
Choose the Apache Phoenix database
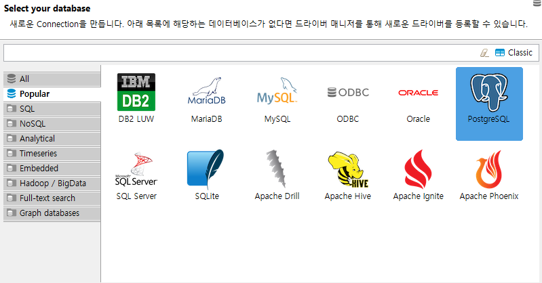tap(489, 175)
